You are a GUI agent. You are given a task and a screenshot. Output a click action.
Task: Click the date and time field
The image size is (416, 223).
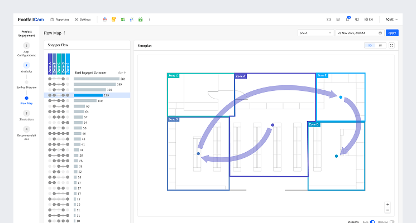coord(360,33)
